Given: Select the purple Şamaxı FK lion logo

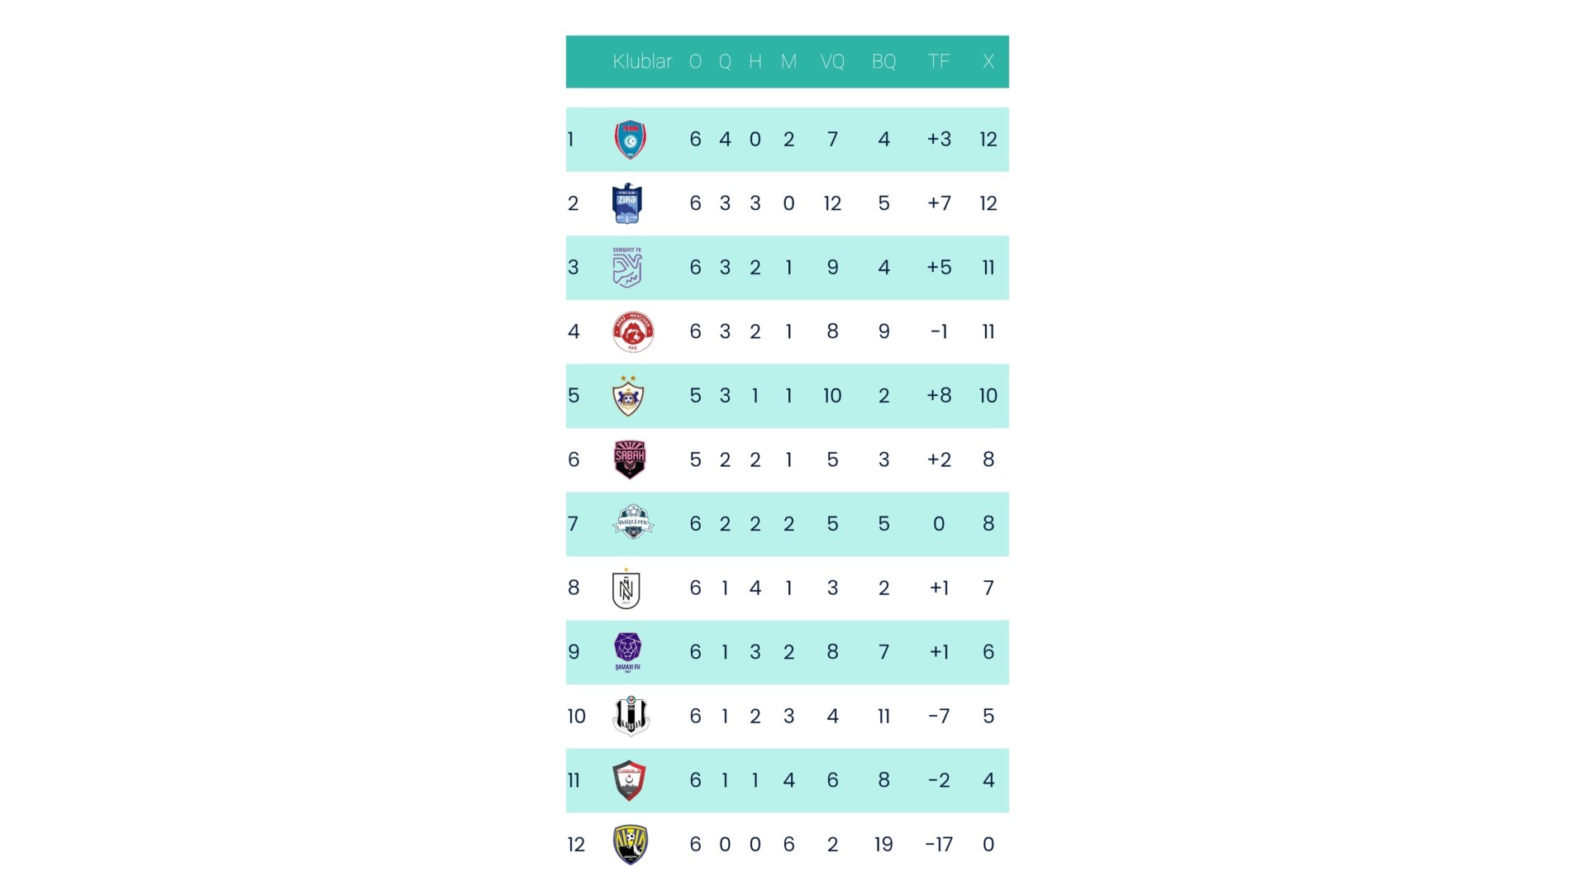Looking at the screenshot, I should pos(628,651).
